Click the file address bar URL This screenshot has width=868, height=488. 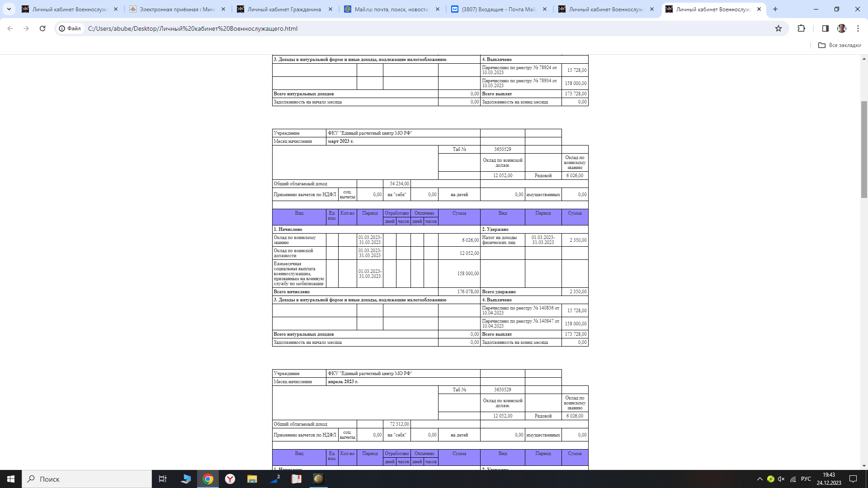tap(193, 28)
